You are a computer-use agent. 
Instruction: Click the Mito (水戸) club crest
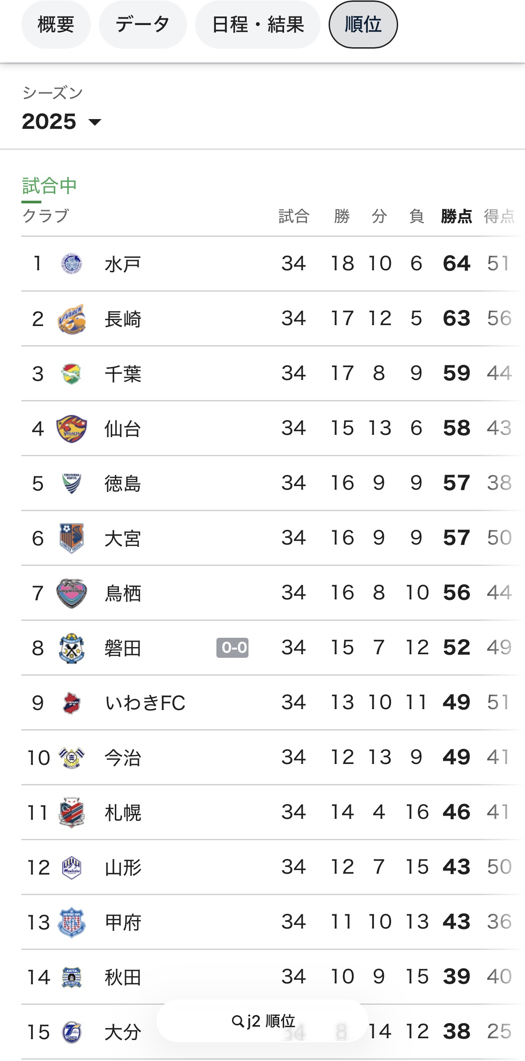71,264
